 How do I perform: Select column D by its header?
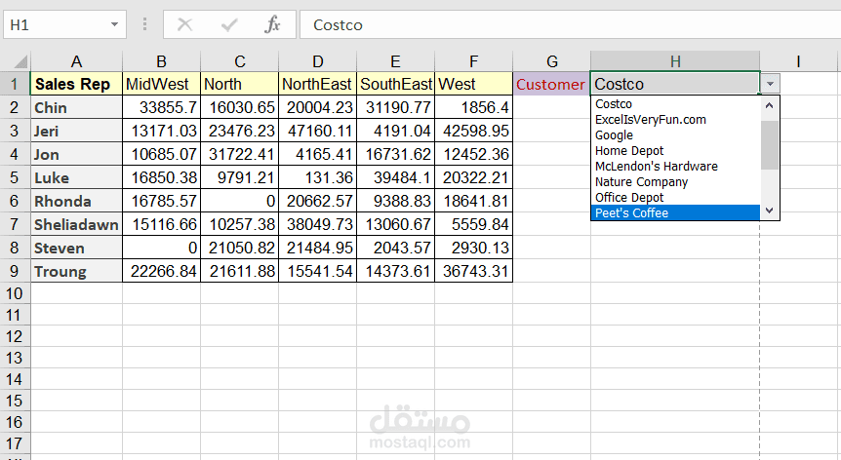[318, 61]
